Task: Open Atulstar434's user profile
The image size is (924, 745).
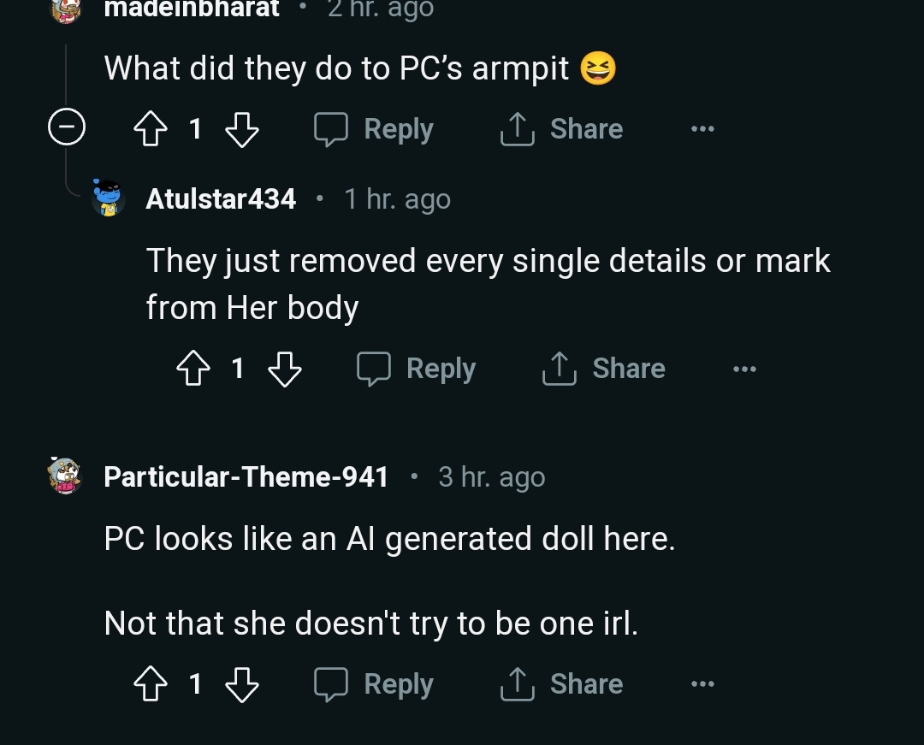Action: [221, 199]
